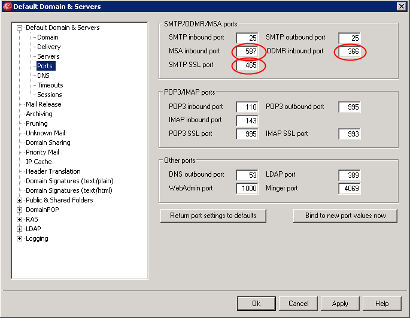410x318 pixels.
Task: Click the POP3 outbound port field
Action: coord(350,107)
